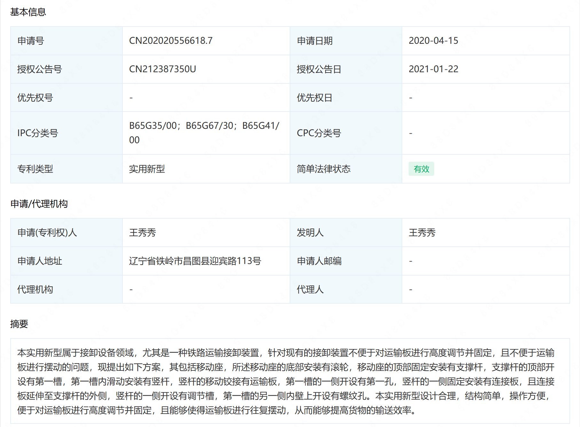580x427 pixels.
Task: Click the 申请人邮编 label cell
Action: click(346, 261)
